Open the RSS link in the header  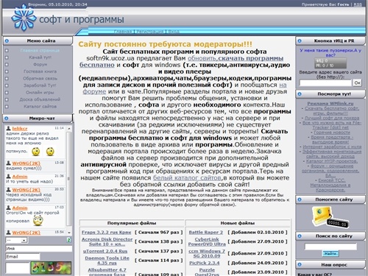(358, 4)
